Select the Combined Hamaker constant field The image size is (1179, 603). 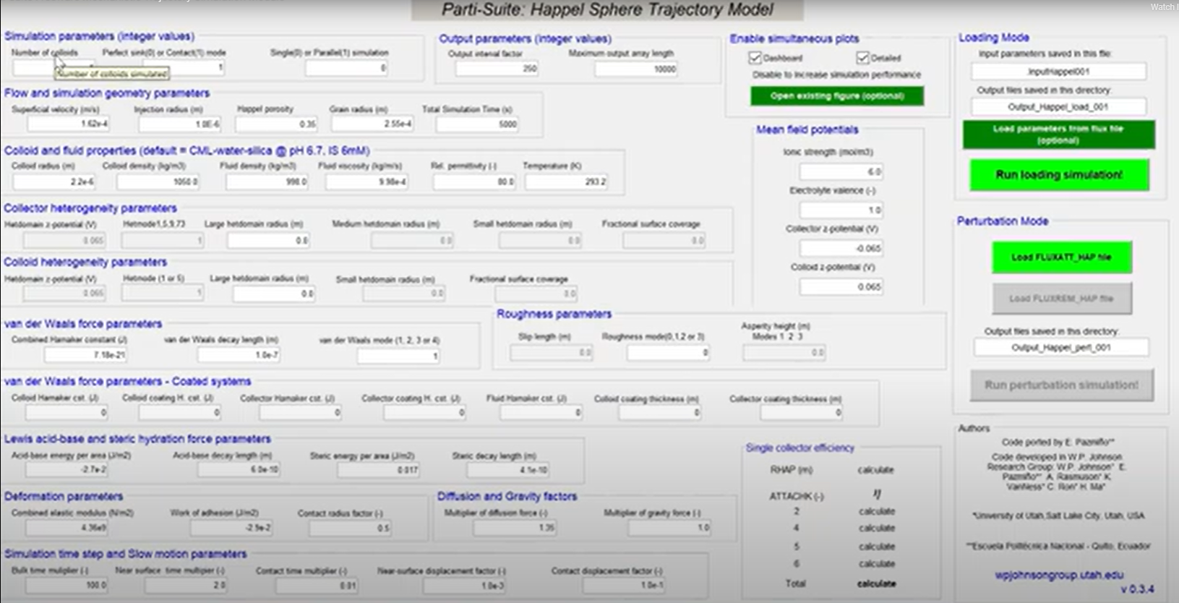[x=86, y=355]
